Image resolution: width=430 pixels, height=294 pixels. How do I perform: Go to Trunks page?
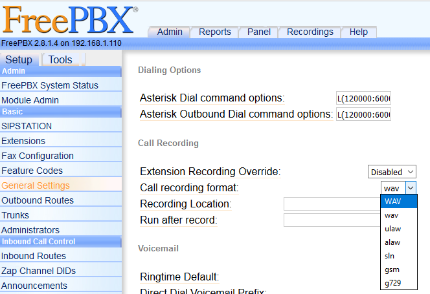tap(61, 215)
